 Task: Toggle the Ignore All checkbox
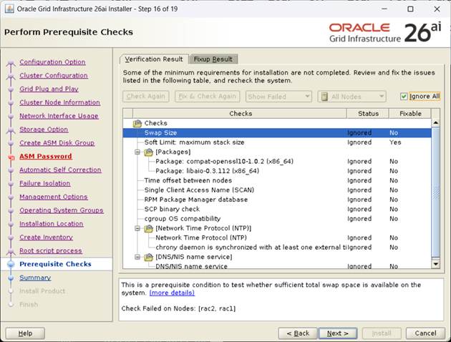(x=404, y=97)
